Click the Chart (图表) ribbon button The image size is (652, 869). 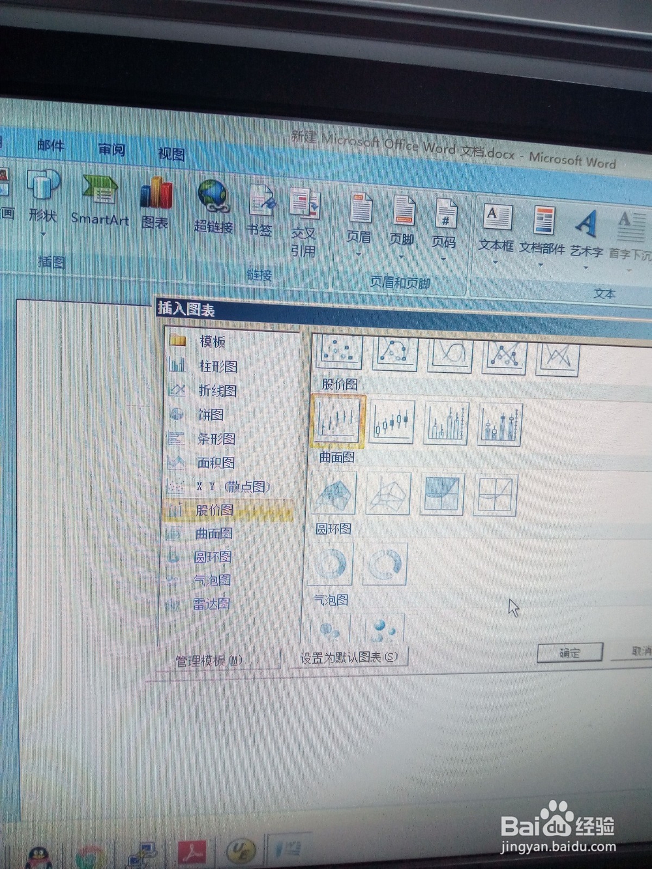pyautogui.click(x=156, y=203)
